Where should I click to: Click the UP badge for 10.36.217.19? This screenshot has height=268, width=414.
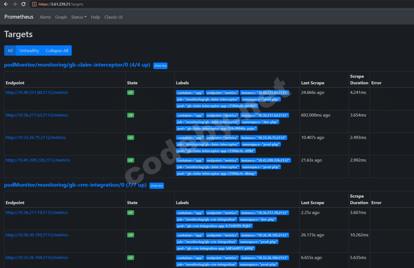(x=131, y=213)
